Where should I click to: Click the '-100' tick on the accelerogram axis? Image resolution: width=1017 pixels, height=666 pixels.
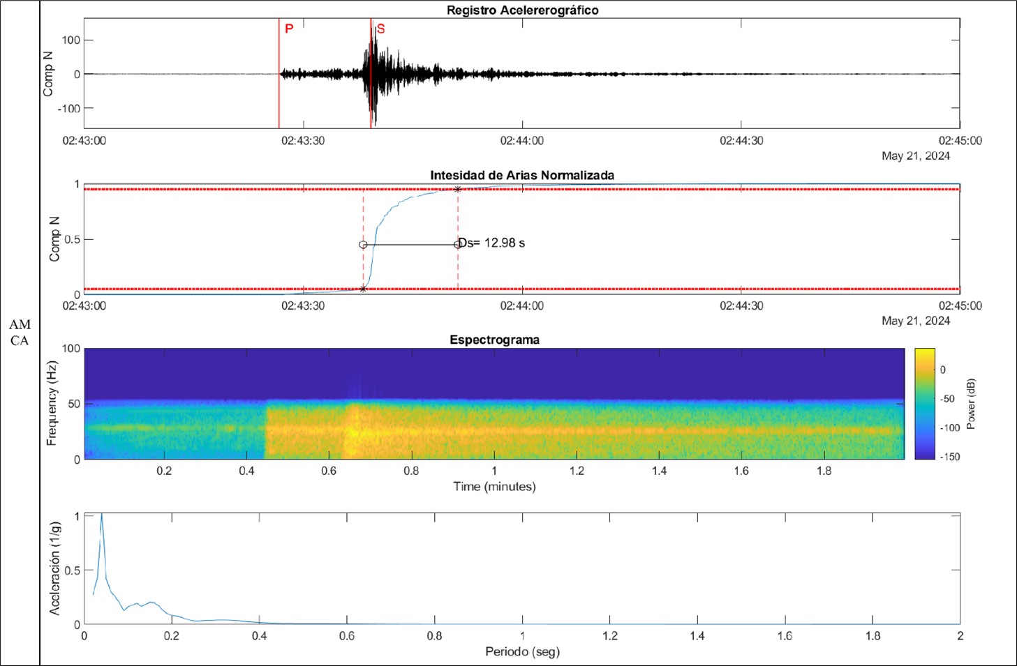69,108
